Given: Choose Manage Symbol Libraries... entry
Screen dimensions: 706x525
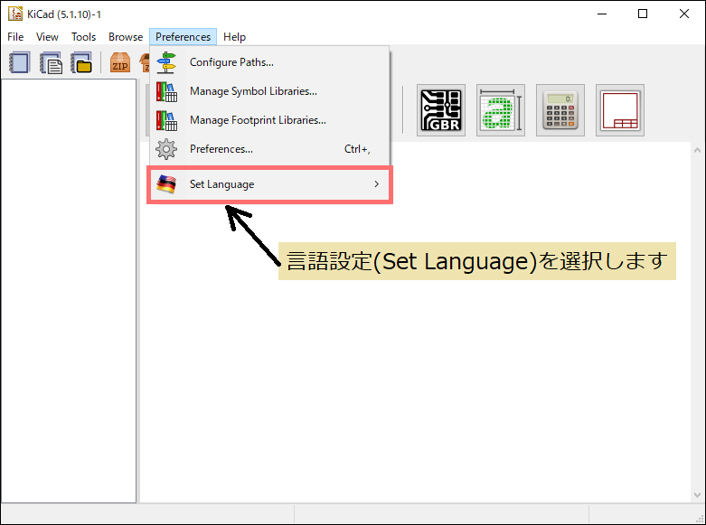Looking at the screenshot, I should (269, 91).
